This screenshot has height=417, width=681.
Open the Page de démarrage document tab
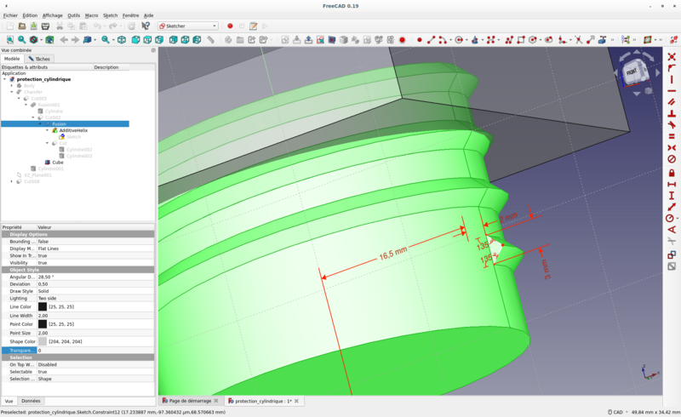point(188,401)
